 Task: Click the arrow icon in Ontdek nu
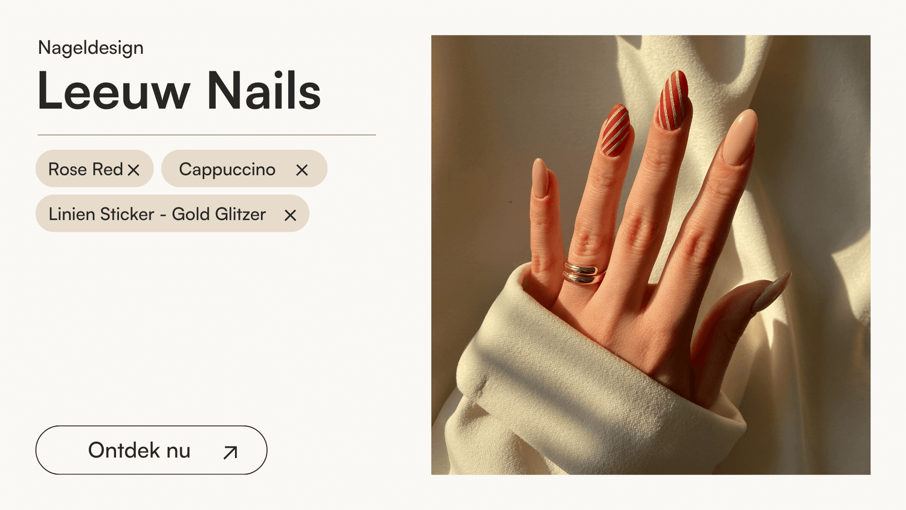230,452
